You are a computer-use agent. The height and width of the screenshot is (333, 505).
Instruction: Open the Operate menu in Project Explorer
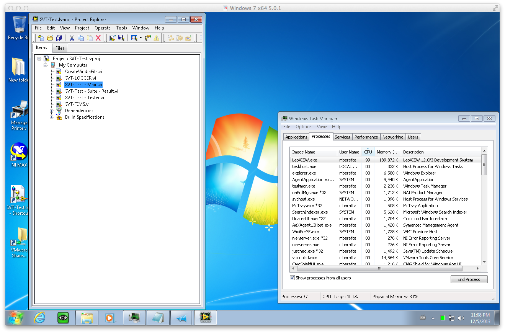point(103,28)
